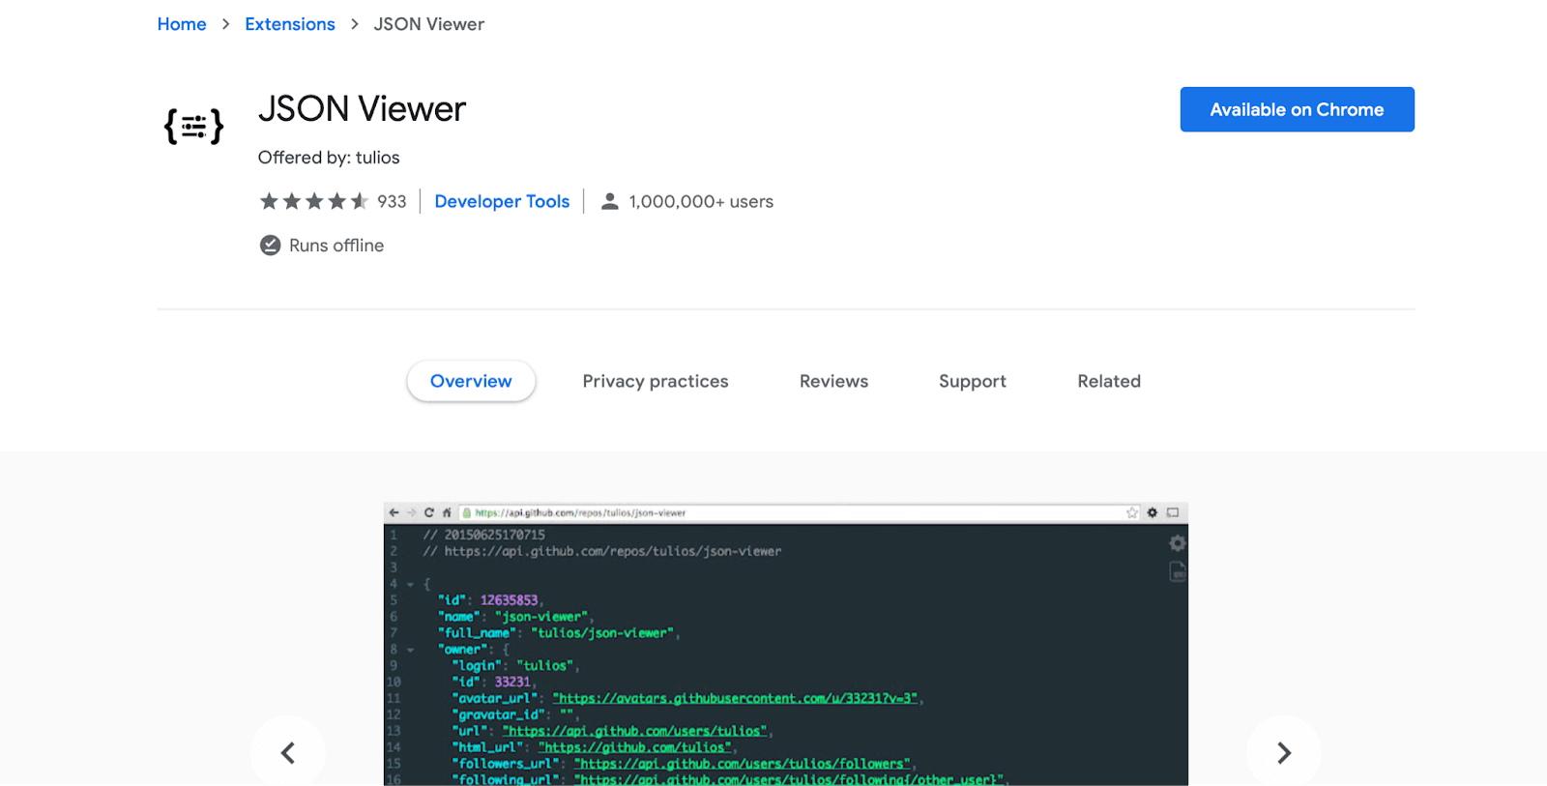1547x786 pixels.
Task: Go to the Support tab
Action: coord(973,381)
